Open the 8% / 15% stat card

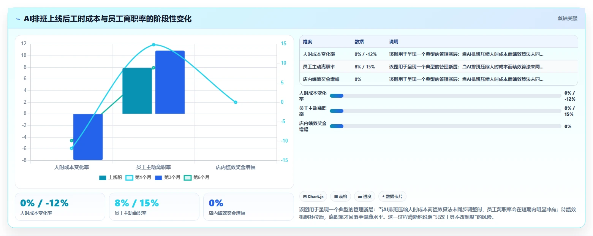tap(154, 207)
